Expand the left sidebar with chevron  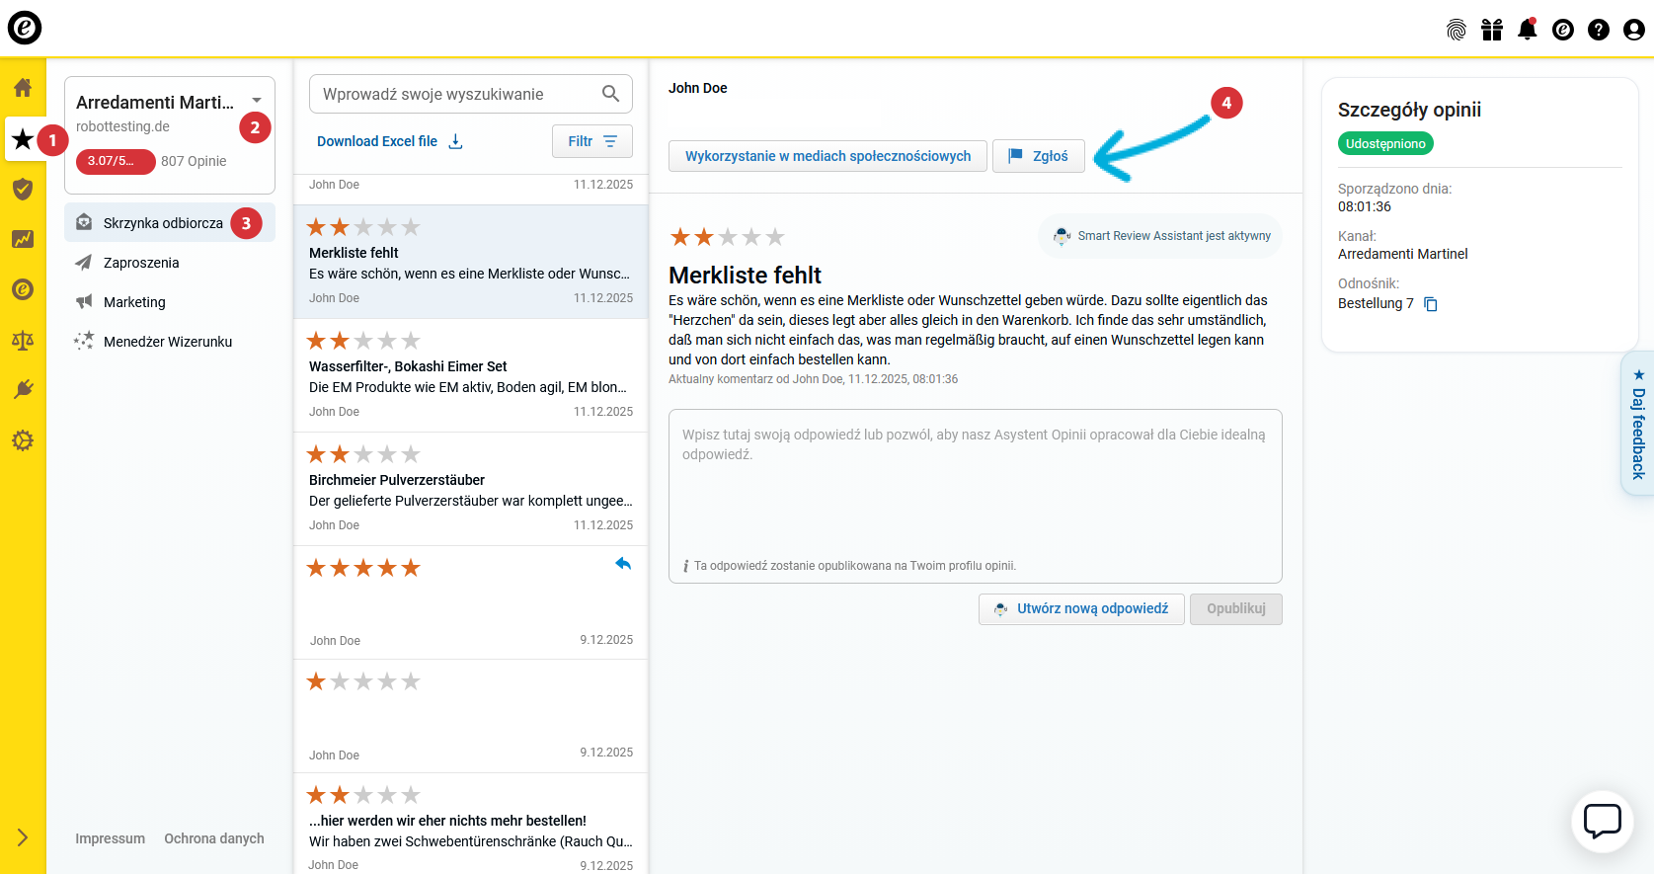tap(23, 837)
